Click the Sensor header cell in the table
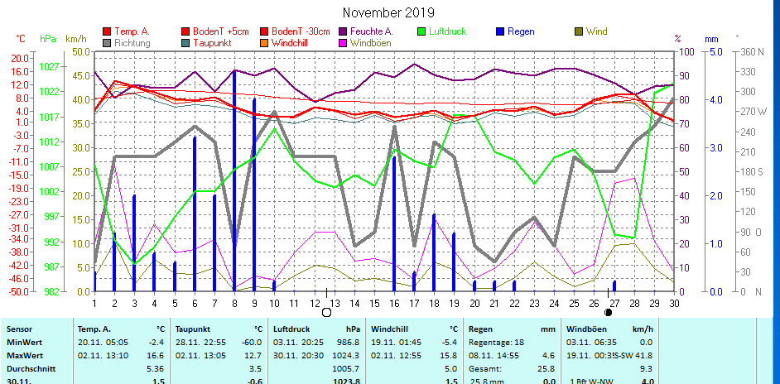This screenshot has width=780, height=384. click(x=18, y=329)
